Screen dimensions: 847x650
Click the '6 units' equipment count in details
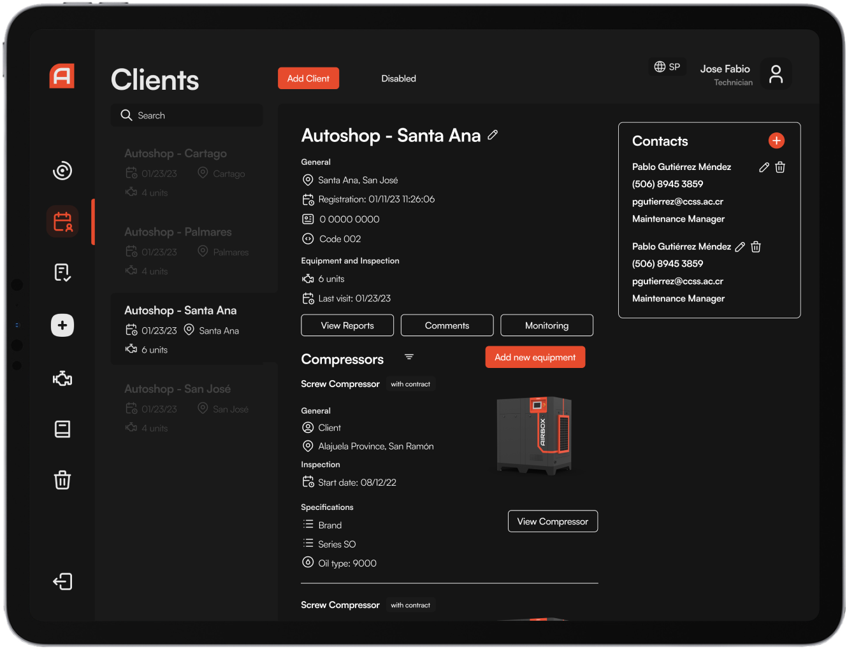click(x=331, y=279)
